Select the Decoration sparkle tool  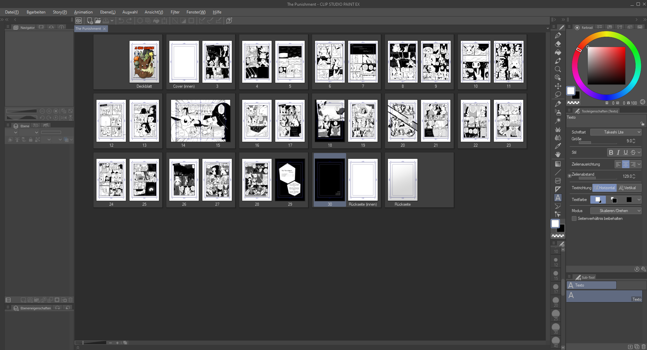coord(558,120)
